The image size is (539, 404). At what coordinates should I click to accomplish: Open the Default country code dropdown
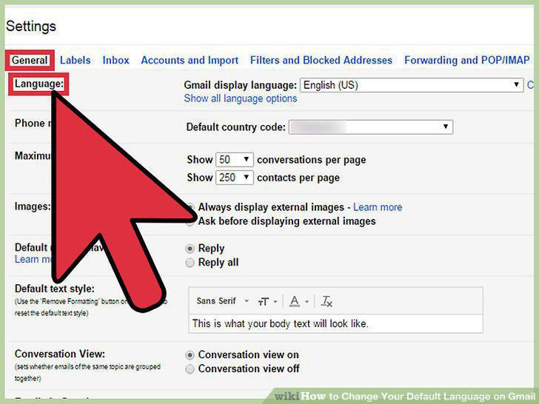pos(370,127)
